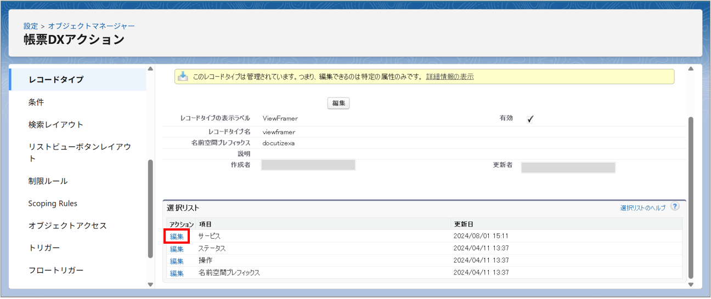The height and width of the screenshot is (299, 711).
Task: Open 検索レイアウト sidebar item
Action: coord(56,125)
